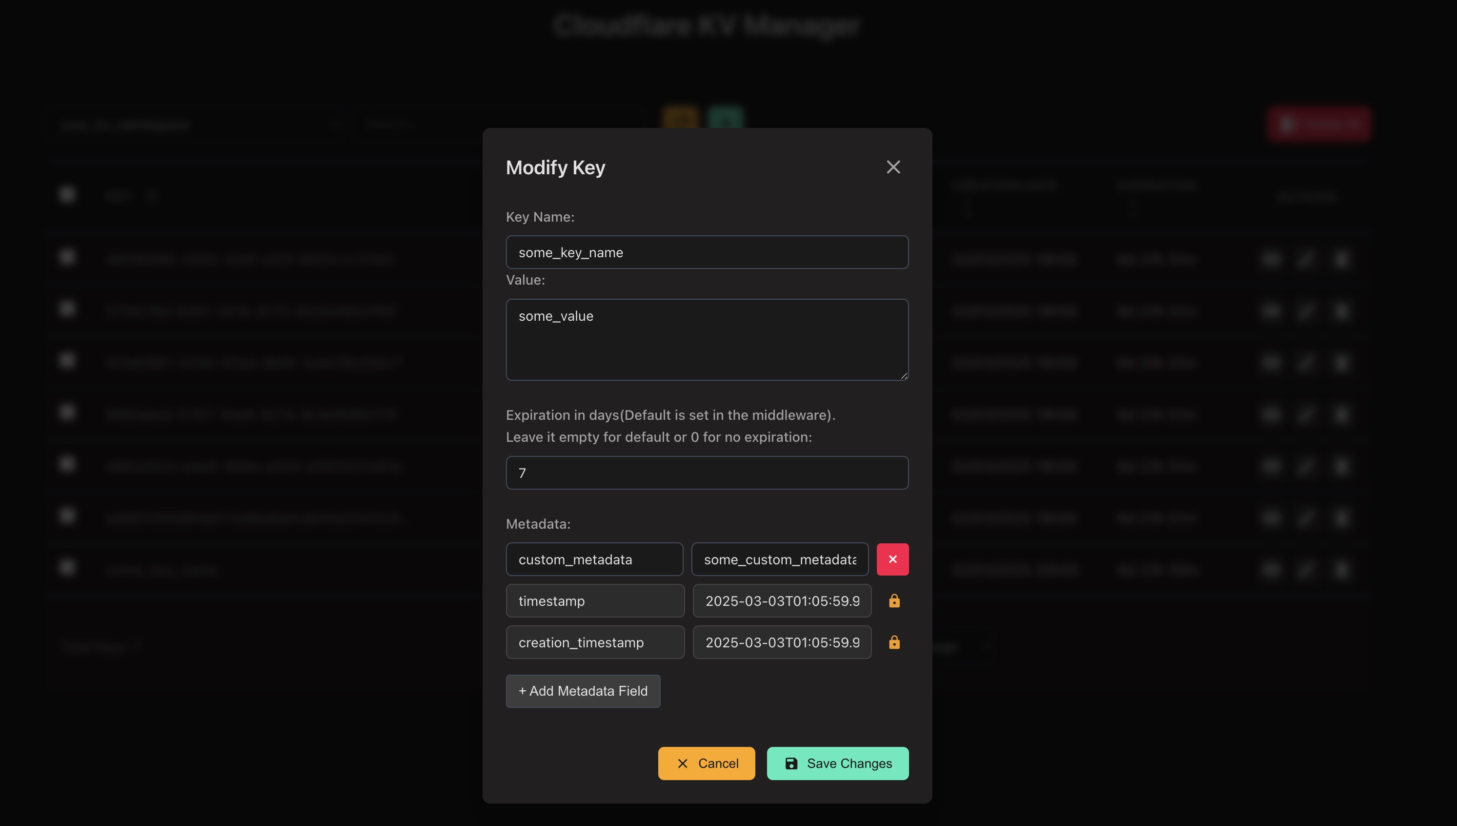Click the timestamp value field
The width and height of the screenshot is (1457, 826).
coord(782,601)
